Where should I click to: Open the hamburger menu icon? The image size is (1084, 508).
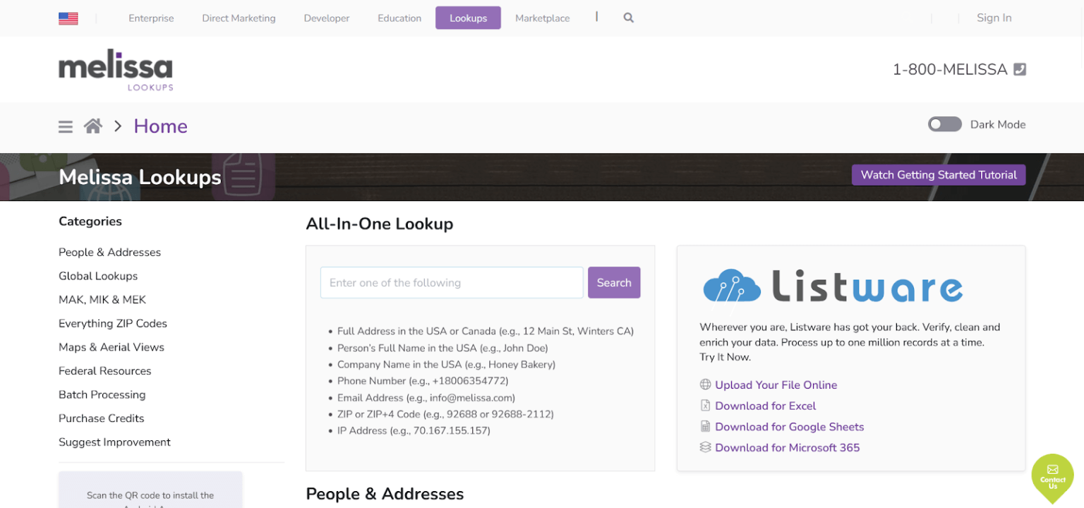click(x=66, y=126)
